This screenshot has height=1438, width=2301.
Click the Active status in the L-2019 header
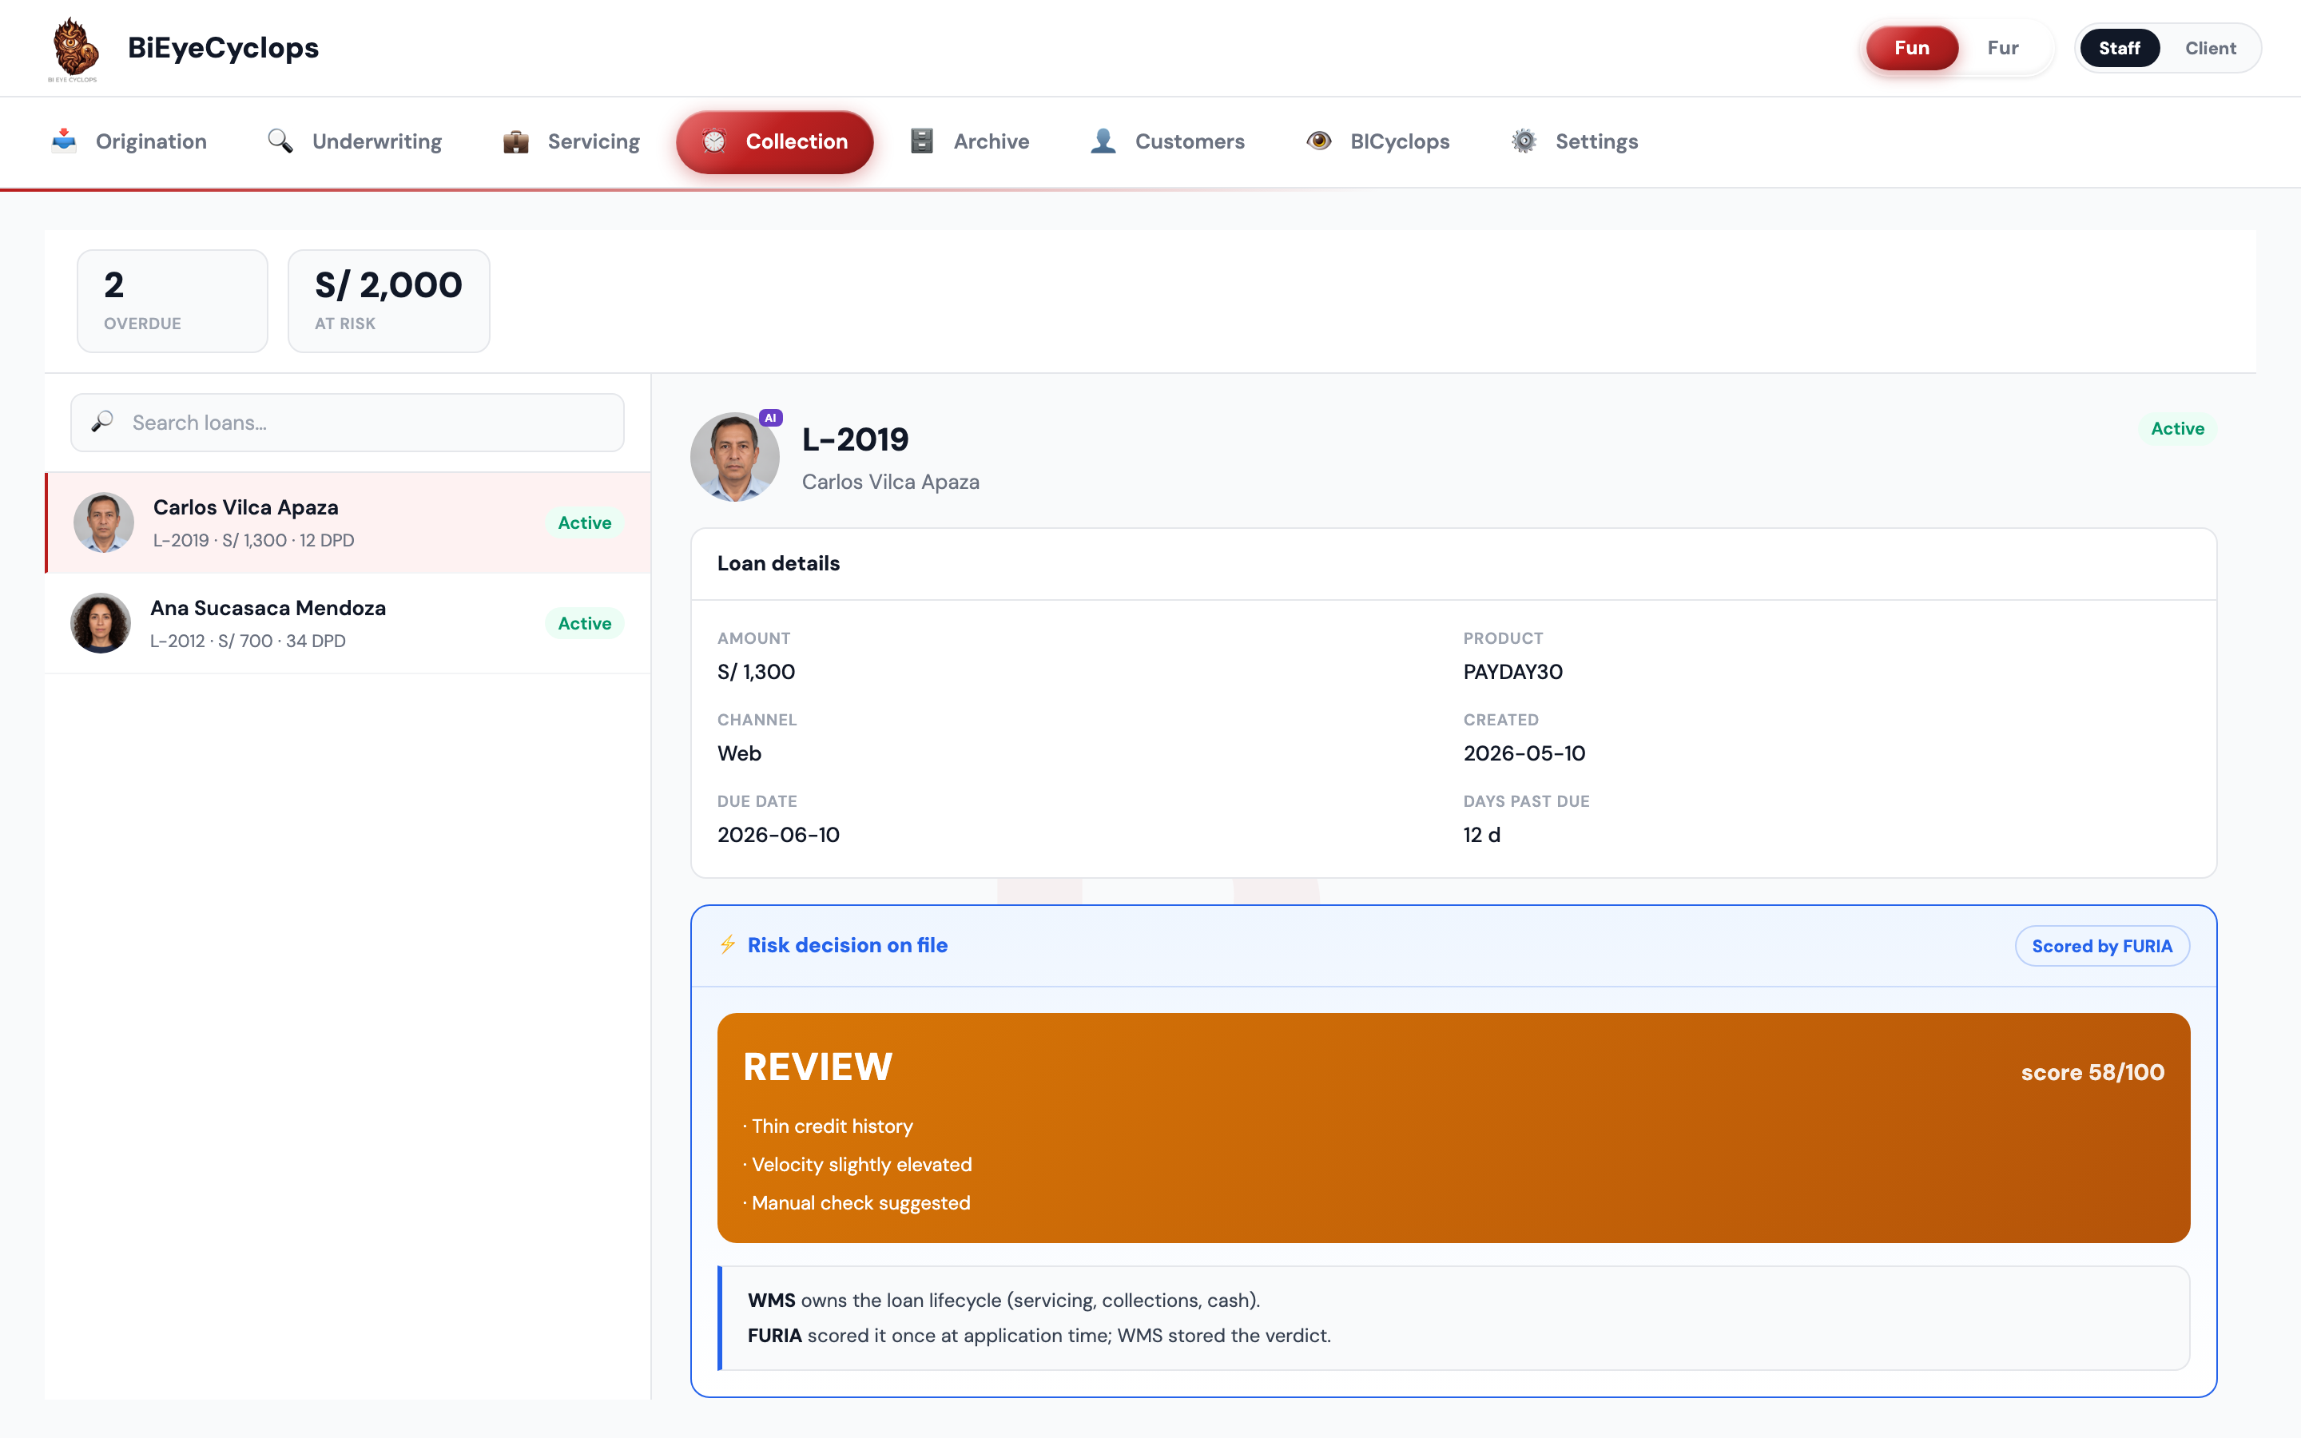click(x=2176, y=428)
